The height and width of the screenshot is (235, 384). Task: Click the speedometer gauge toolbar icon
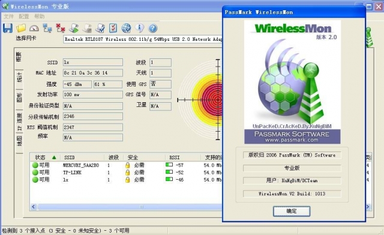[34, 28]
